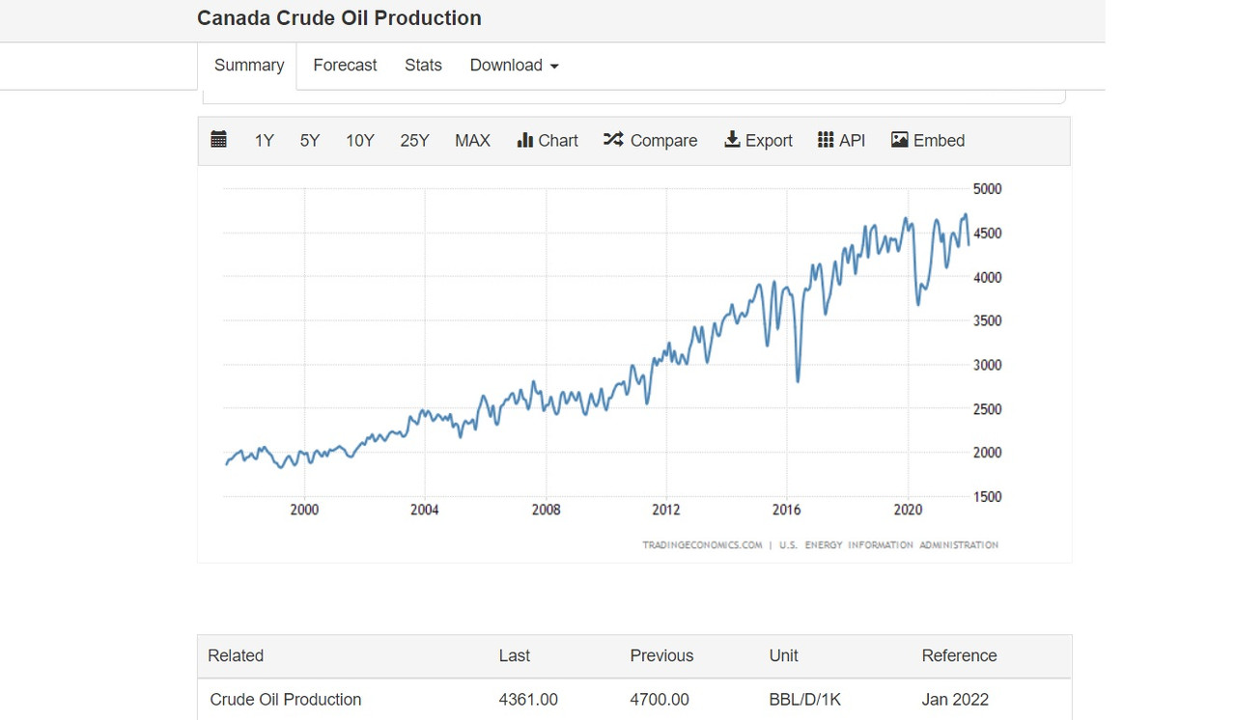Viewport: 1236px width, 720px height.
Task: Expand the Download dropdown menu
Action: pos(515,66)
